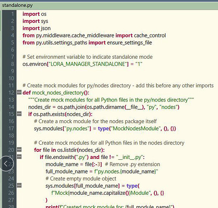The image size is (218, 208).
Task: Click the word ensure_settings_file
Action: tap(129, 42)
